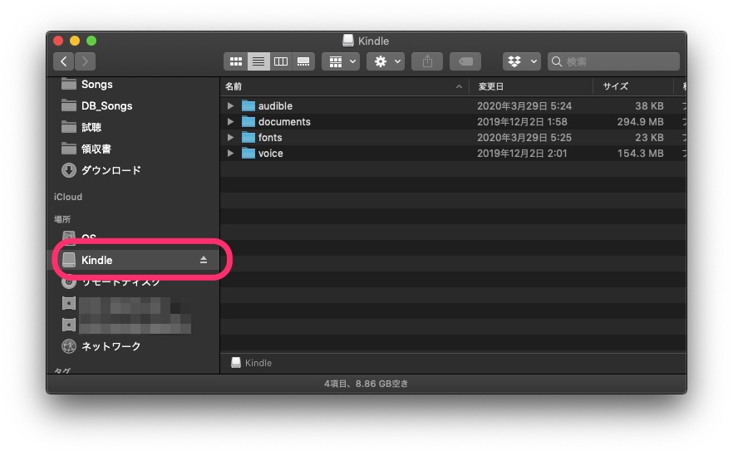Open the group-by arrangement dropdown
Image resolution: width=733 pixels, height=455 pixels.
(x=341, y=61)
